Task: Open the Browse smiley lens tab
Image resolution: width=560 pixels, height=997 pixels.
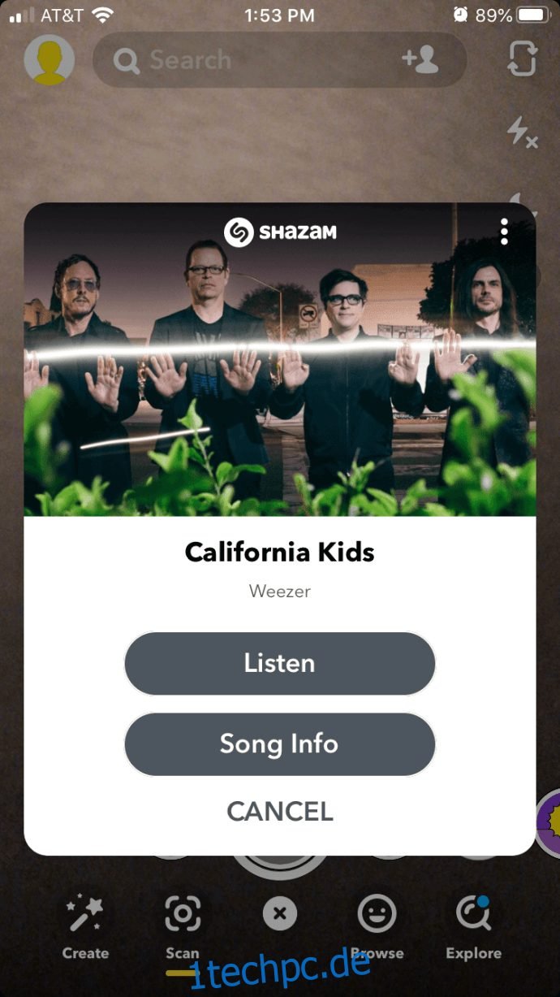Action: pyautogui.click(x=377, y=927)
